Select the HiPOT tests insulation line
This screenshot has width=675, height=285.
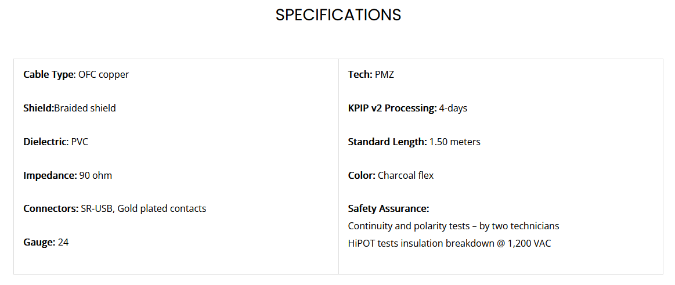(x=449, y=243)
